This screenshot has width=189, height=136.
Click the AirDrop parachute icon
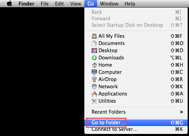pos(94,79)
